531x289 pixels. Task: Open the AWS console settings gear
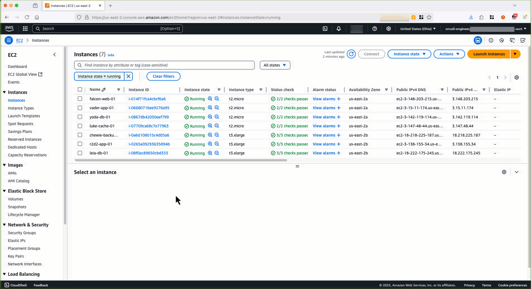tap(388, 29)
